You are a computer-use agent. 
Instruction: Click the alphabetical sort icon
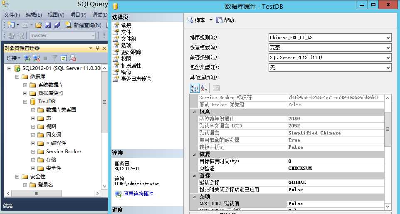[204, 88]
